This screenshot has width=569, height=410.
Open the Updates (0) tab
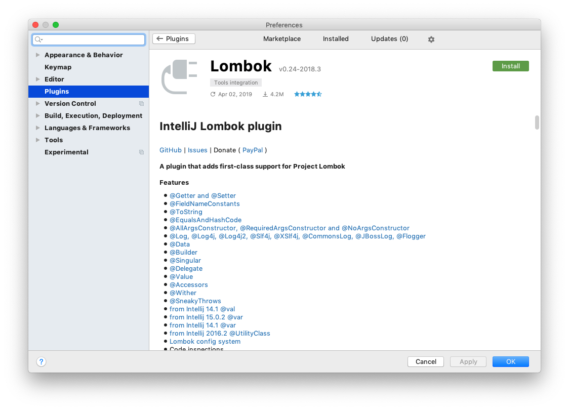tap(389, 39)
